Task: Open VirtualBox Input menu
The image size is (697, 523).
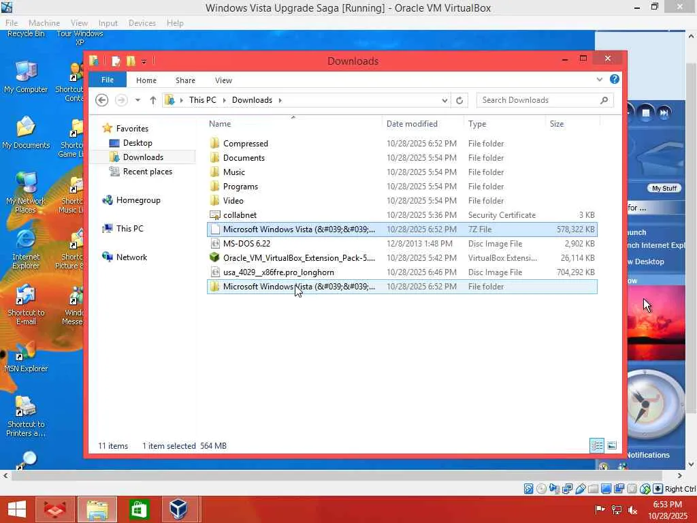Action: pyautogui.click(x=108, y=23)
